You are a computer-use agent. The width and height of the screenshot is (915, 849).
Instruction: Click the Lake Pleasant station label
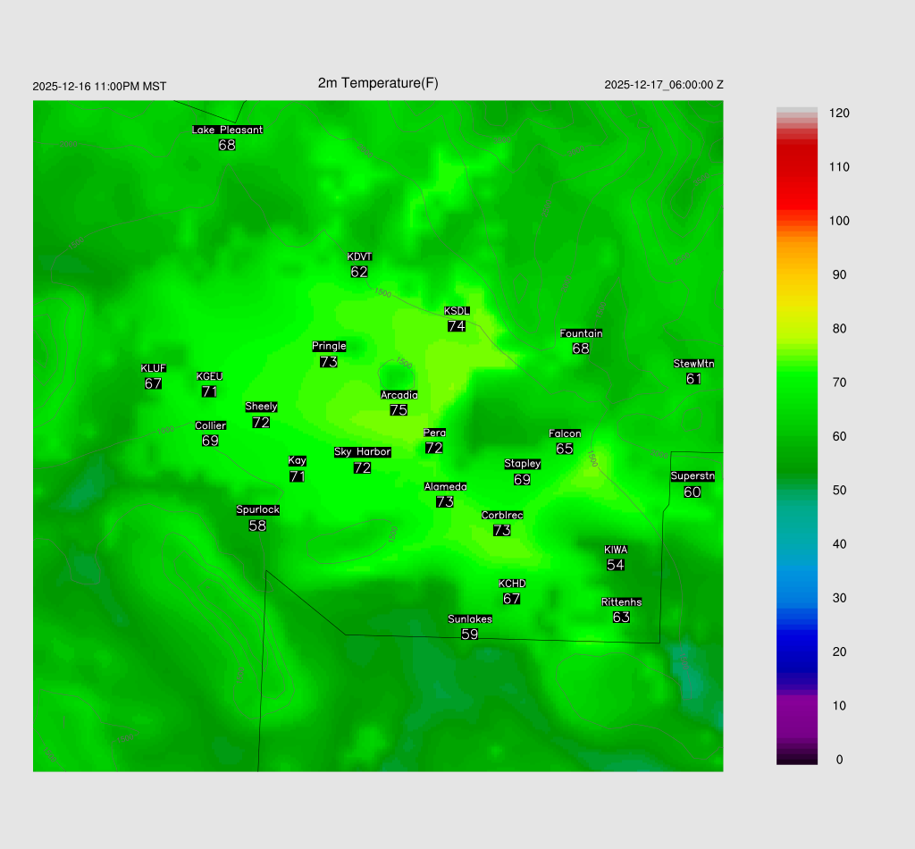(x=227, y=130)
